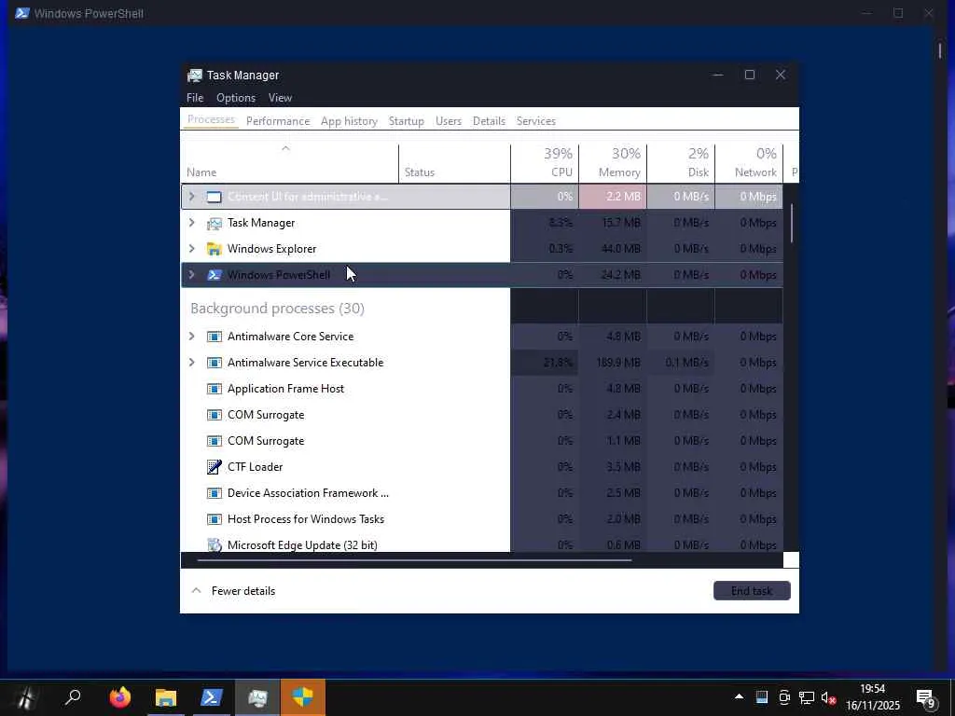Click the Windows PowerShell process icon
The image size is (955, 716).
(x=214, y=275)
